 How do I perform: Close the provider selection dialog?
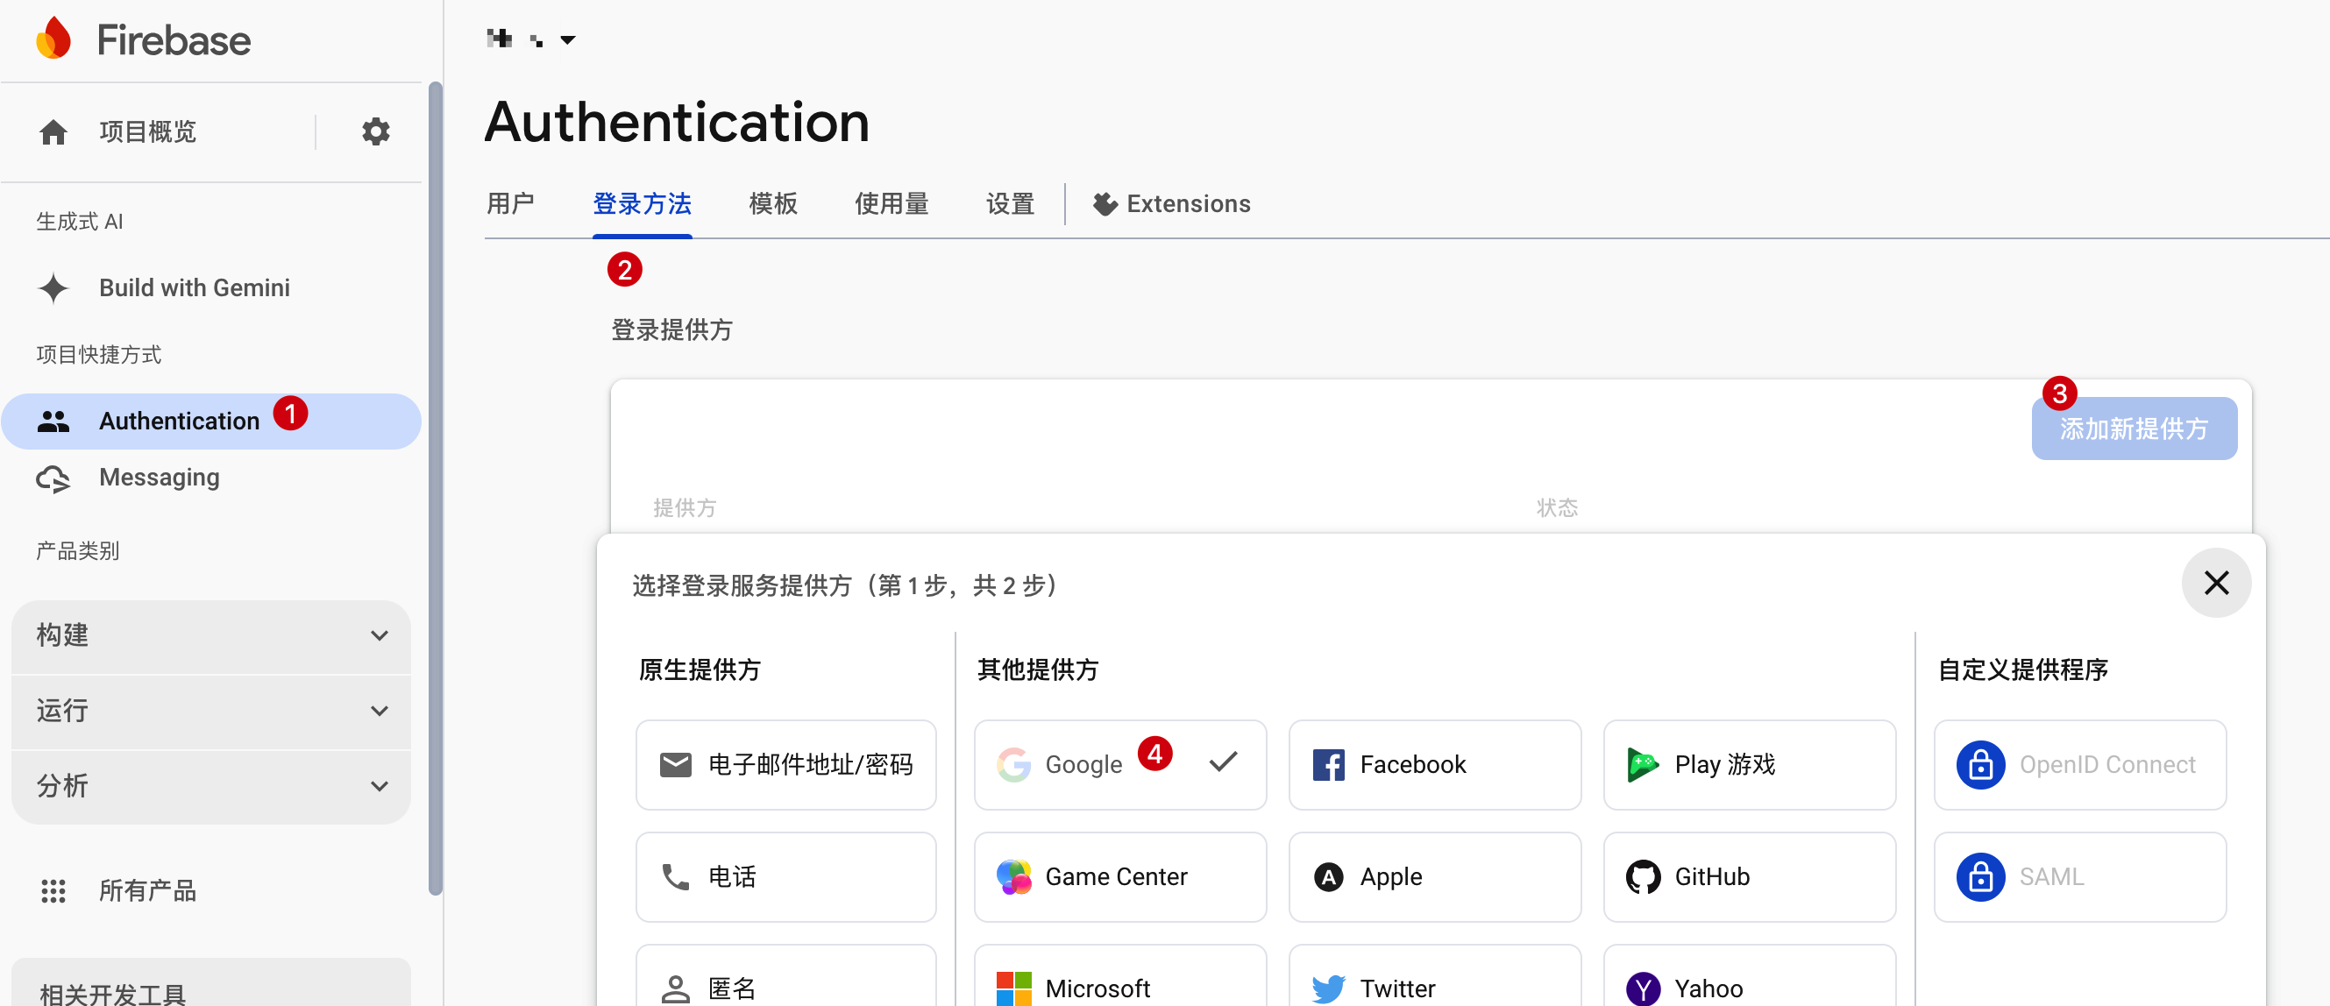pos(2216,583)
